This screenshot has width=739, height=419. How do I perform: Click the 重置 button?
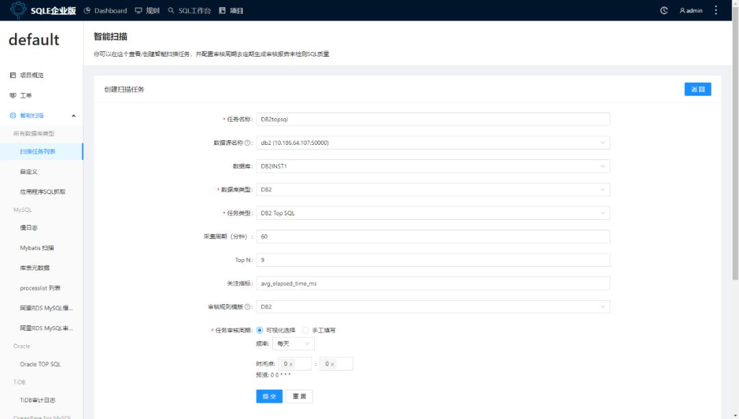[x=299, y=396]
